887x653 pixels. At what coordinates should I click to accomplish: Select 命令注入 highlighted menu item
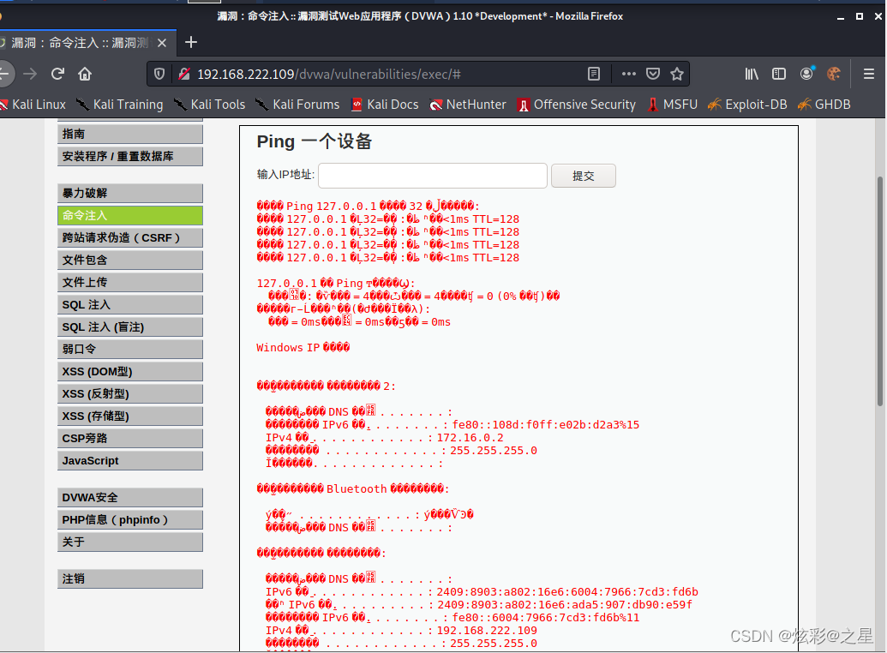130,216
